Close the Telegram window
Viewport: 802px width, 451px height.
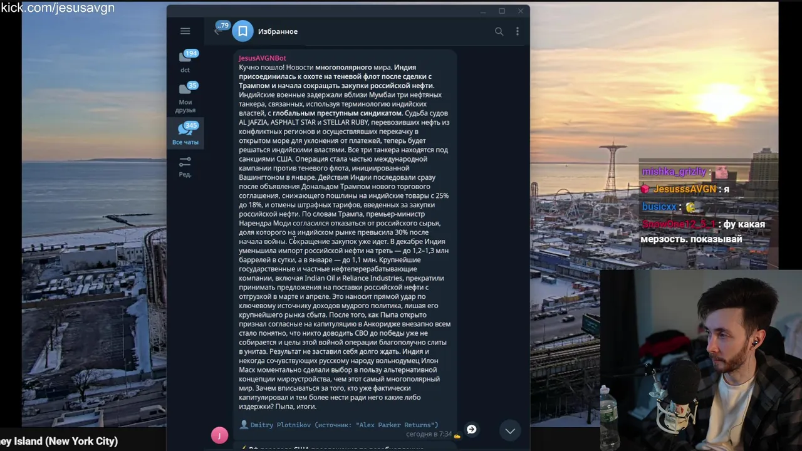520,11
